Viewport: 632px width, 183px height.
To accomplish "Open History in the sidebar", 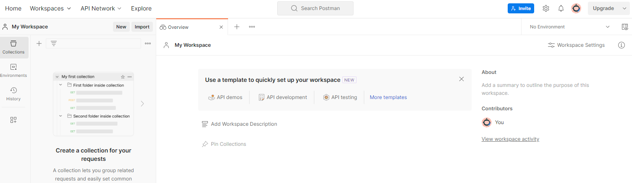I will click(x=13, y=94).
